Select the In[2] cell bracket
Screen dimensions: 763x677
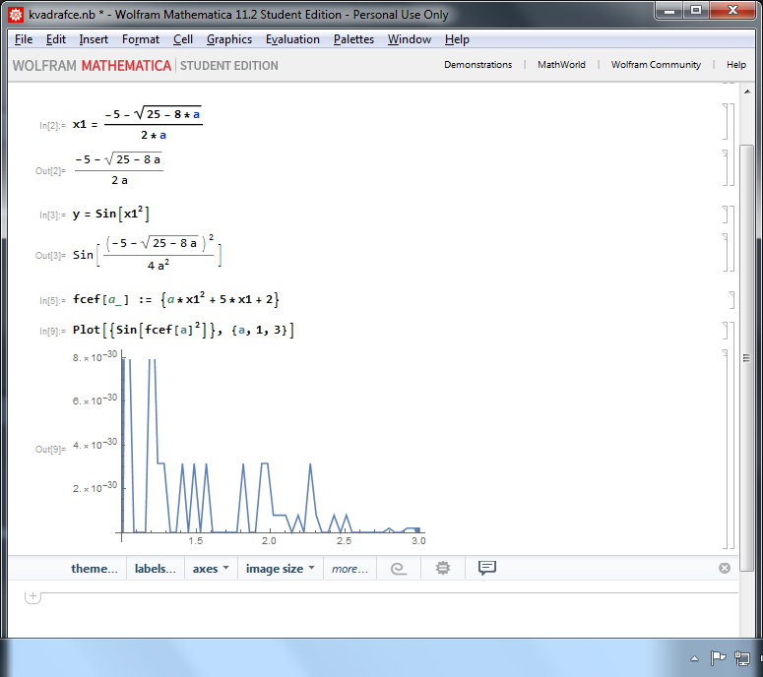726,122
